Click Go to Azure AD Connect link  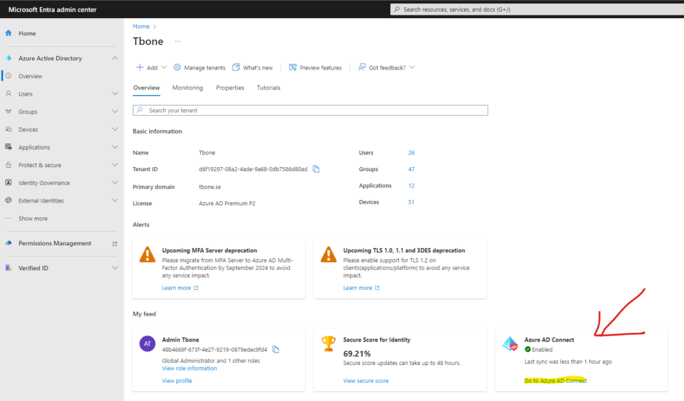pyautogui.click(x=555, y=380)
